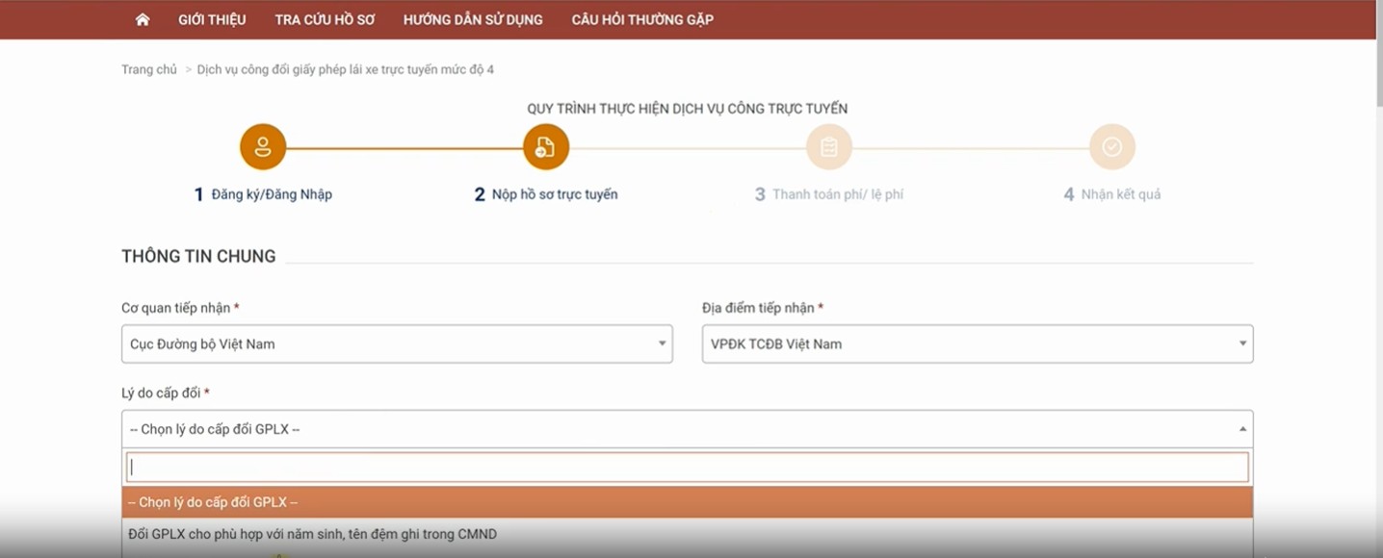Click breadcrumb Dịch vụ công đổi giấy phép
Viewport: 1383px width, 558px height.
tap(345, 69)
